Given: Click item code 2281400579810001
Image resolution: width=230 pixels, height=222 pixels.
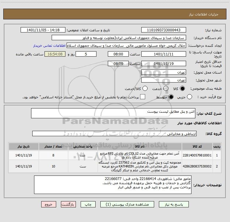Looking at the screenshot, I should (x=197, y=155).
